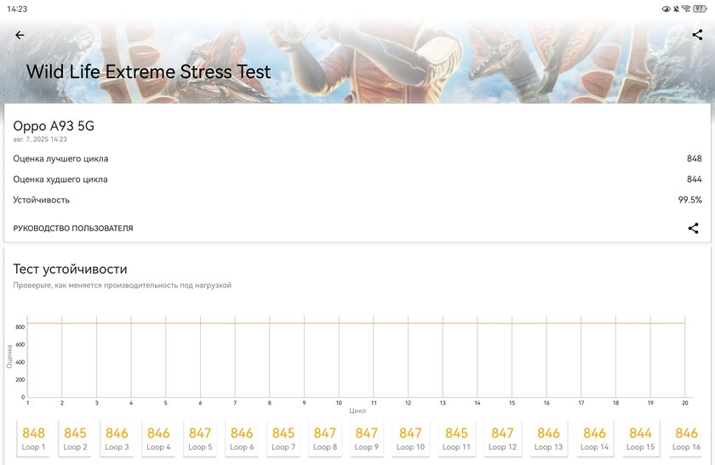Open the Loop 3 score card
This screenshot has width=715, height=465.
(117, 439)
